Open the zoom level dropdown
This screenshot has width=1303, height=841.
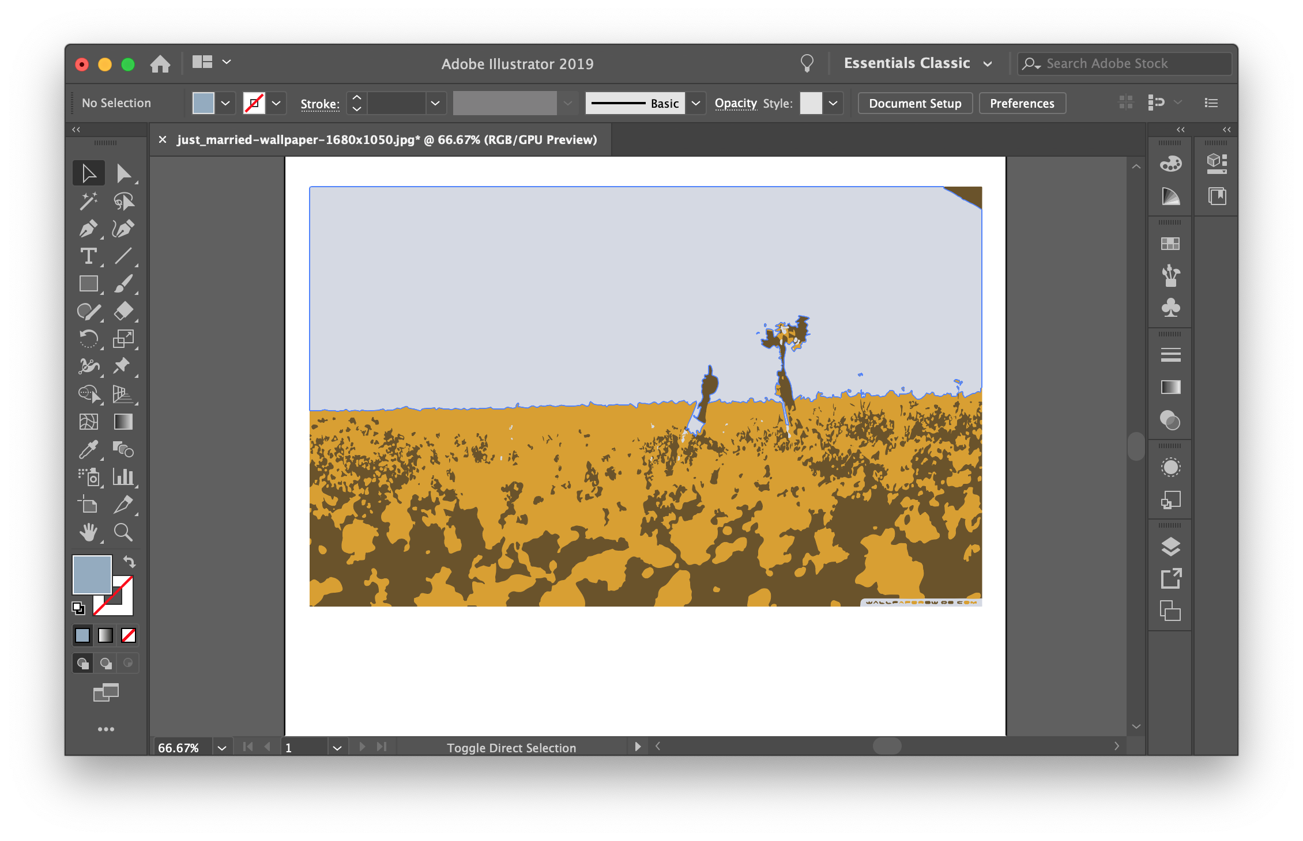(x=222, y=748)
